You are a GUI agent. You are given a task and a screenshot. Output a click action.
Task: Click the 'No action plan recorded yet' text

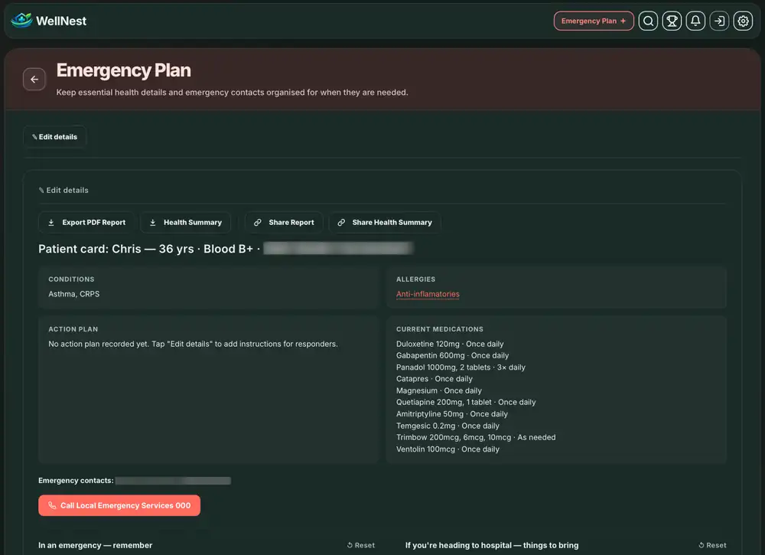(x=193, y=344)
